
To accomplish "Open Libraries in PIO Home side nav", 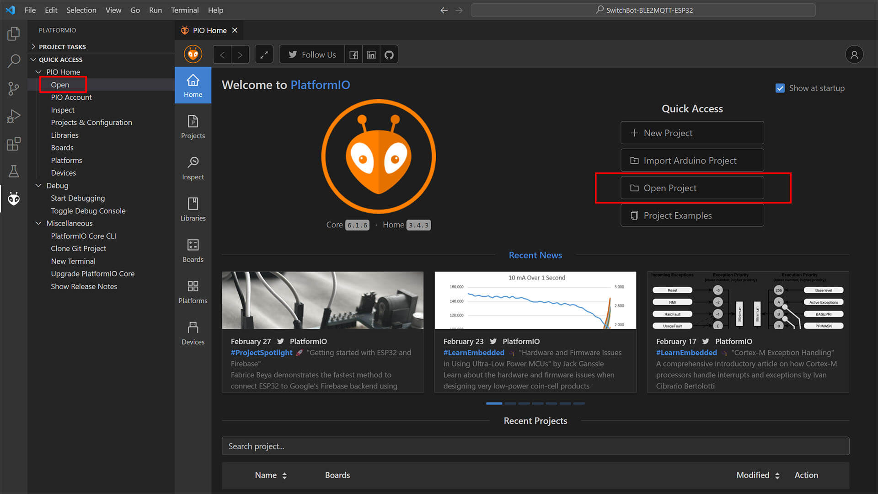I will click(193, 209).
